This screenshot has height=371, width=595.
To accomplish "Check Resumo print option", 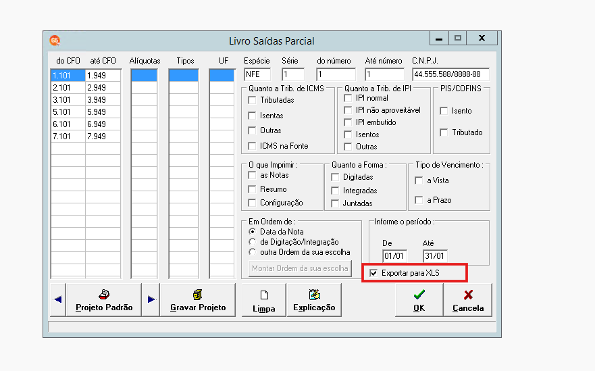I will (252, 189).
